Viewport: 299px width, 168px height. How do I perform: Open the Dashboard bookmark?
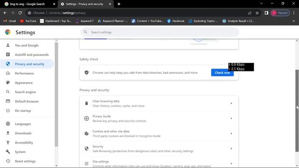pyautogui.click(x=56, y=21)
